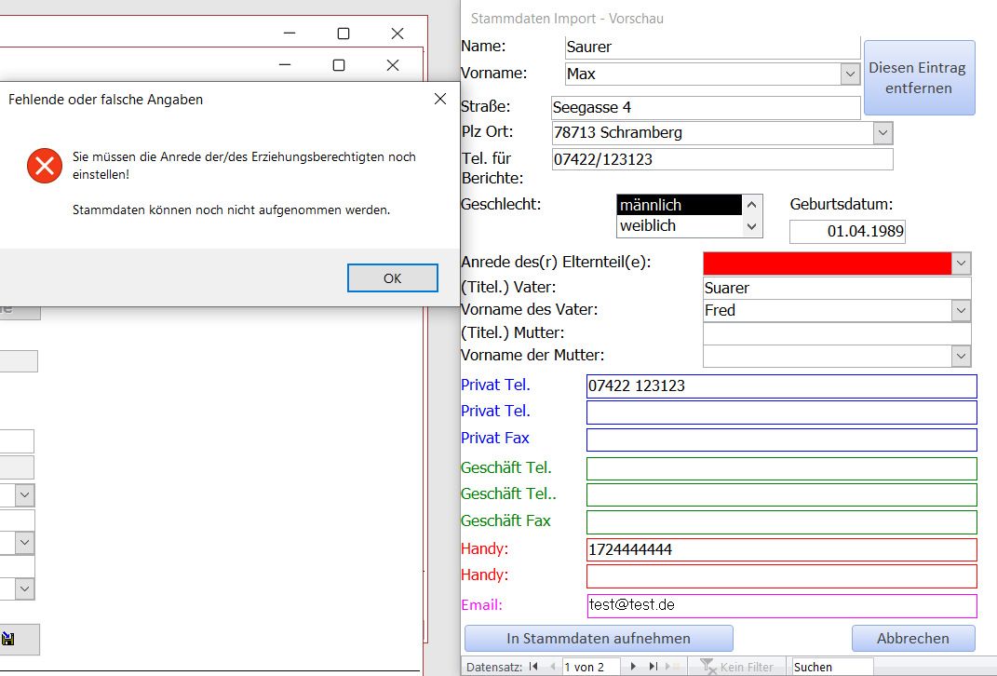Click the floppy disk save icon button
Image resolution: width=997 pixels, height=676 pixels.
[8, 640]
